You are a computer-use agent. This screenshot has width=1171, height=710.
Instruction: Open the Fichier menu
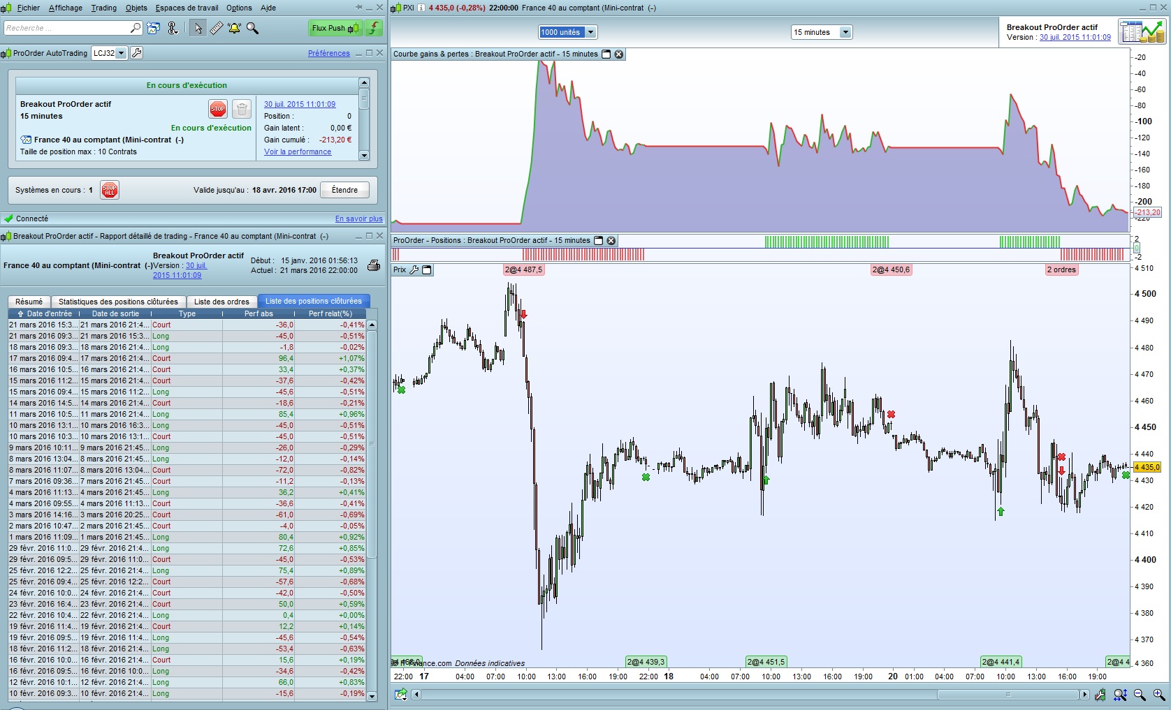coord(29,8)
